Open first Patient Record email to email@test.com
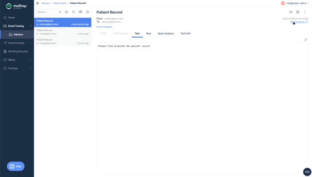The image size is (312, 177). pyautogui.click(x=63, y=32)
